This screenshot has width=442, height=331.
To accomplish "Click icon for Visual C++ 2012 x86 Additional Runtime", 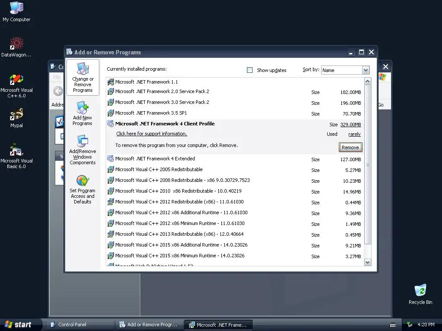I will coord(110,212).
